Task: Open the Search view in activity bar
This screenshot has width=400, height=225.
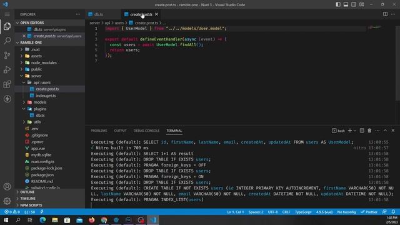Action: [x=7, y=41]
